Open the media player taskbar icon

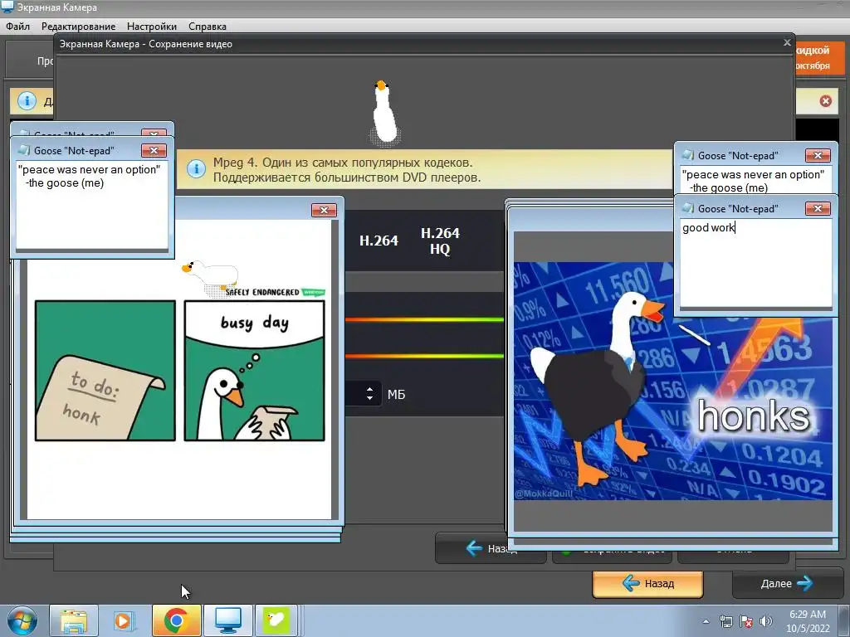coord(124,620)
